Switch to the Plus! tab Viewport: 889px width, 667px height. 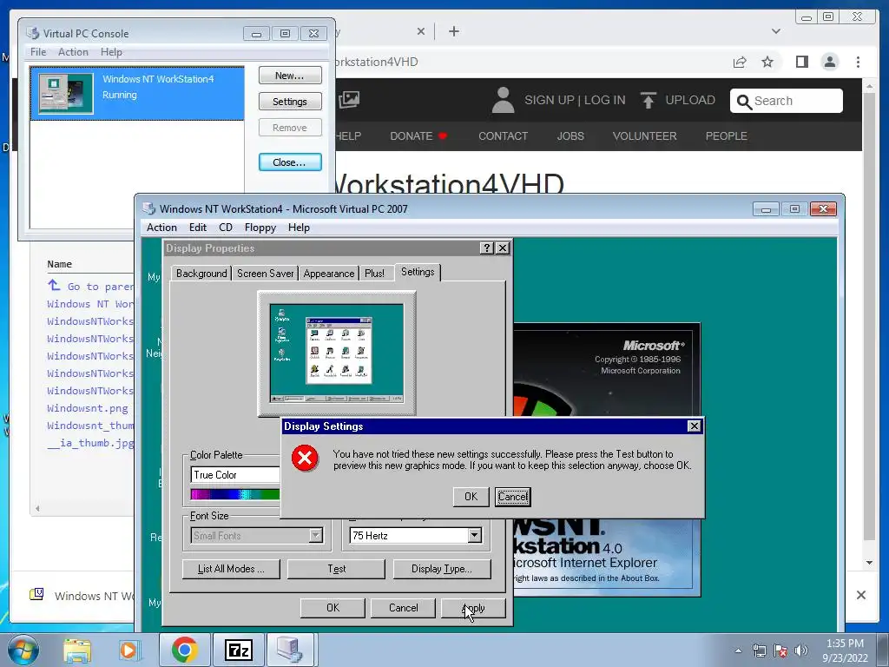tap(374, 274)
